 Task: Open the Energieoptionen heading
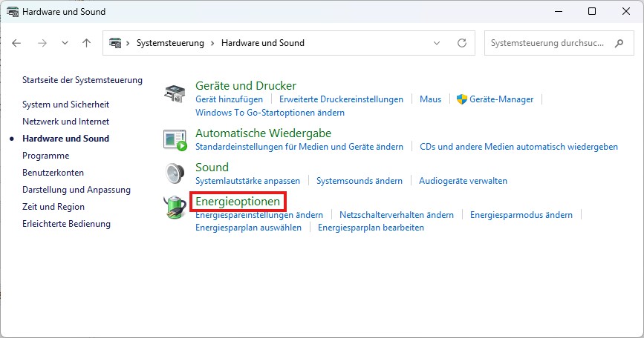point(238,202)
